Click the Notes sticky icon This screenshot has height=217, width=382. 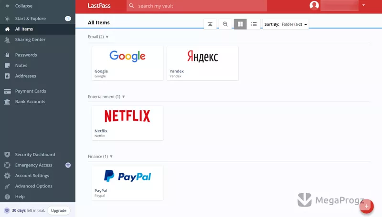tap(7, 66)
